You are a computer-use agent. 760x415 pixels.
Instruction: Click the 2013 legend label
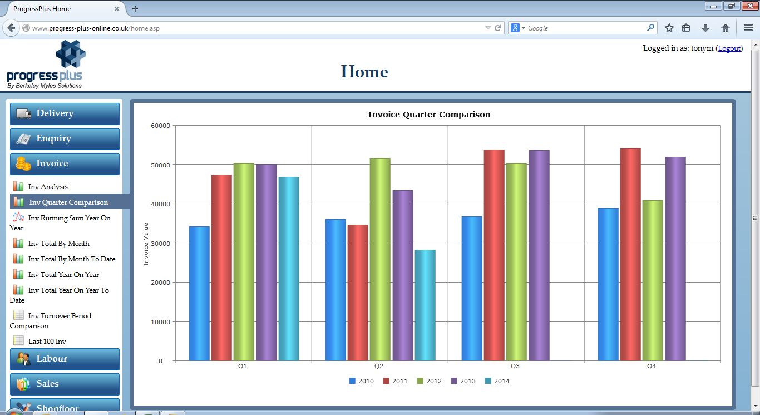pyautogui.click(x=468, y=381)
